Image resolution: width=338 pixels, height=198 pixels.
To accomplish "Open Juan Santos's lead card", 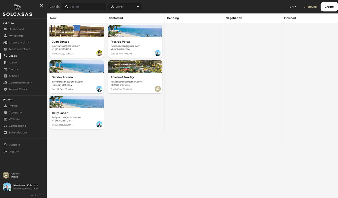I will point(77,41).
